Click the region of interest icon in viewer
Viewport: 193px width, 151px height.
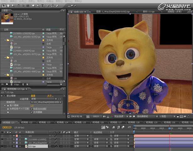[x=131, y=116]
